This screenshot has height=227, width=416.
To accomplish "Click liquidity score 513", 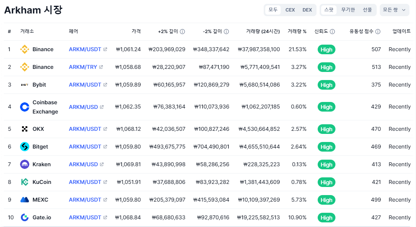I will (376, 67).
